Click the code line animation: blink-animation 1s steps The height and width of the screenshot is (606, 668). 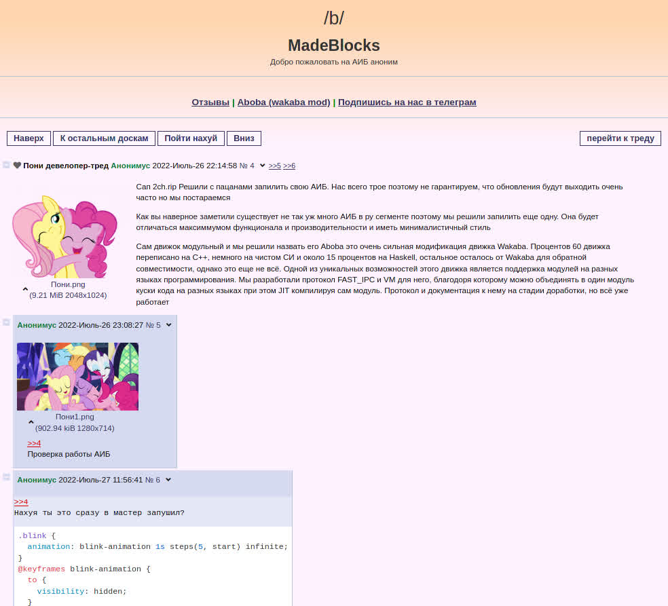[157, 546]
